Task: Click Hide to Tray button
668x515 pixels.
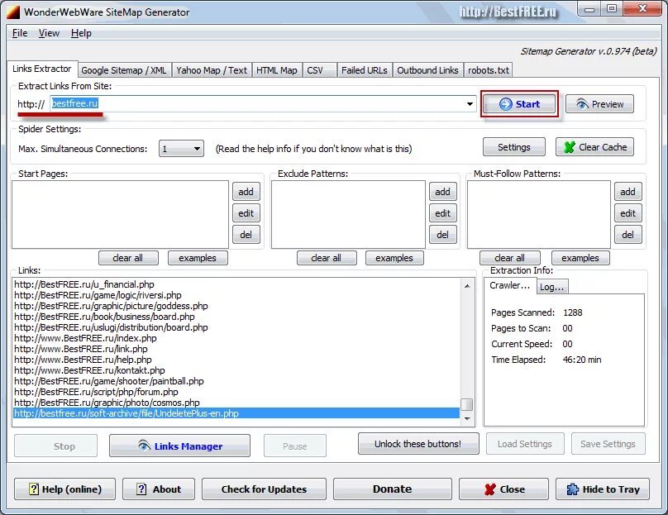Action: point(603,489)
